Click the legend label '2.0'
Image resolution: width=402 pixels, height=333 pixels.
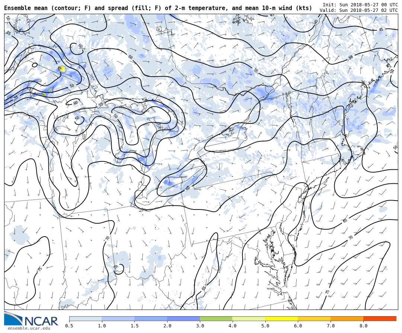pyautogui.click(x=167, y=326)
